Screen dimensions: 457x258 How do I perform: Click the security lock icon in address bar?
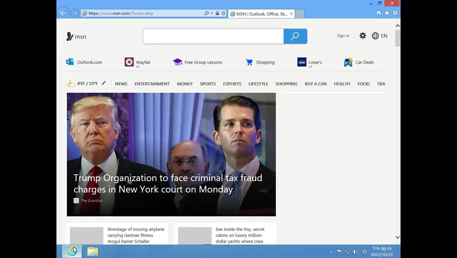(x=217, y=13)
